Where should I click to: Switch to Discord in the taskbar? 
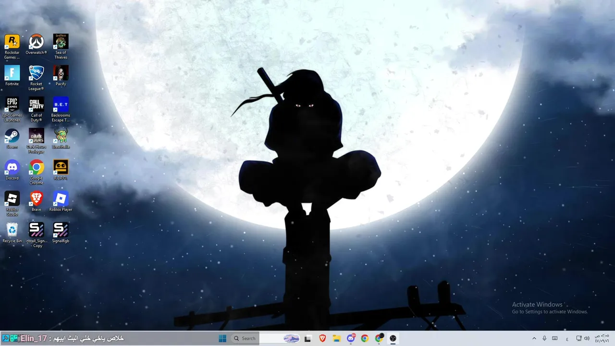pos(351,338)
